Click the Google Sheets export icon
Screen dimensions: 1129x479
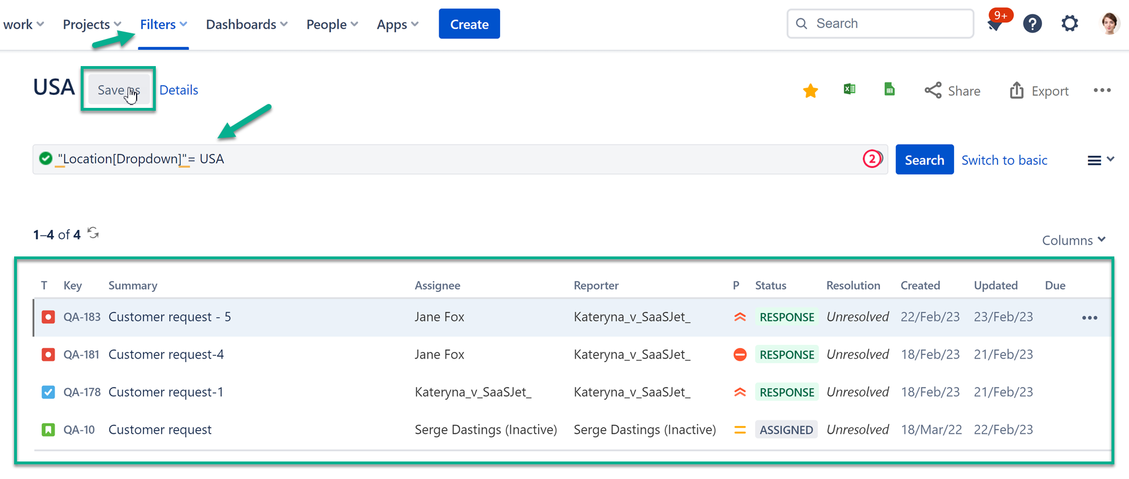[x=889, y=89]
